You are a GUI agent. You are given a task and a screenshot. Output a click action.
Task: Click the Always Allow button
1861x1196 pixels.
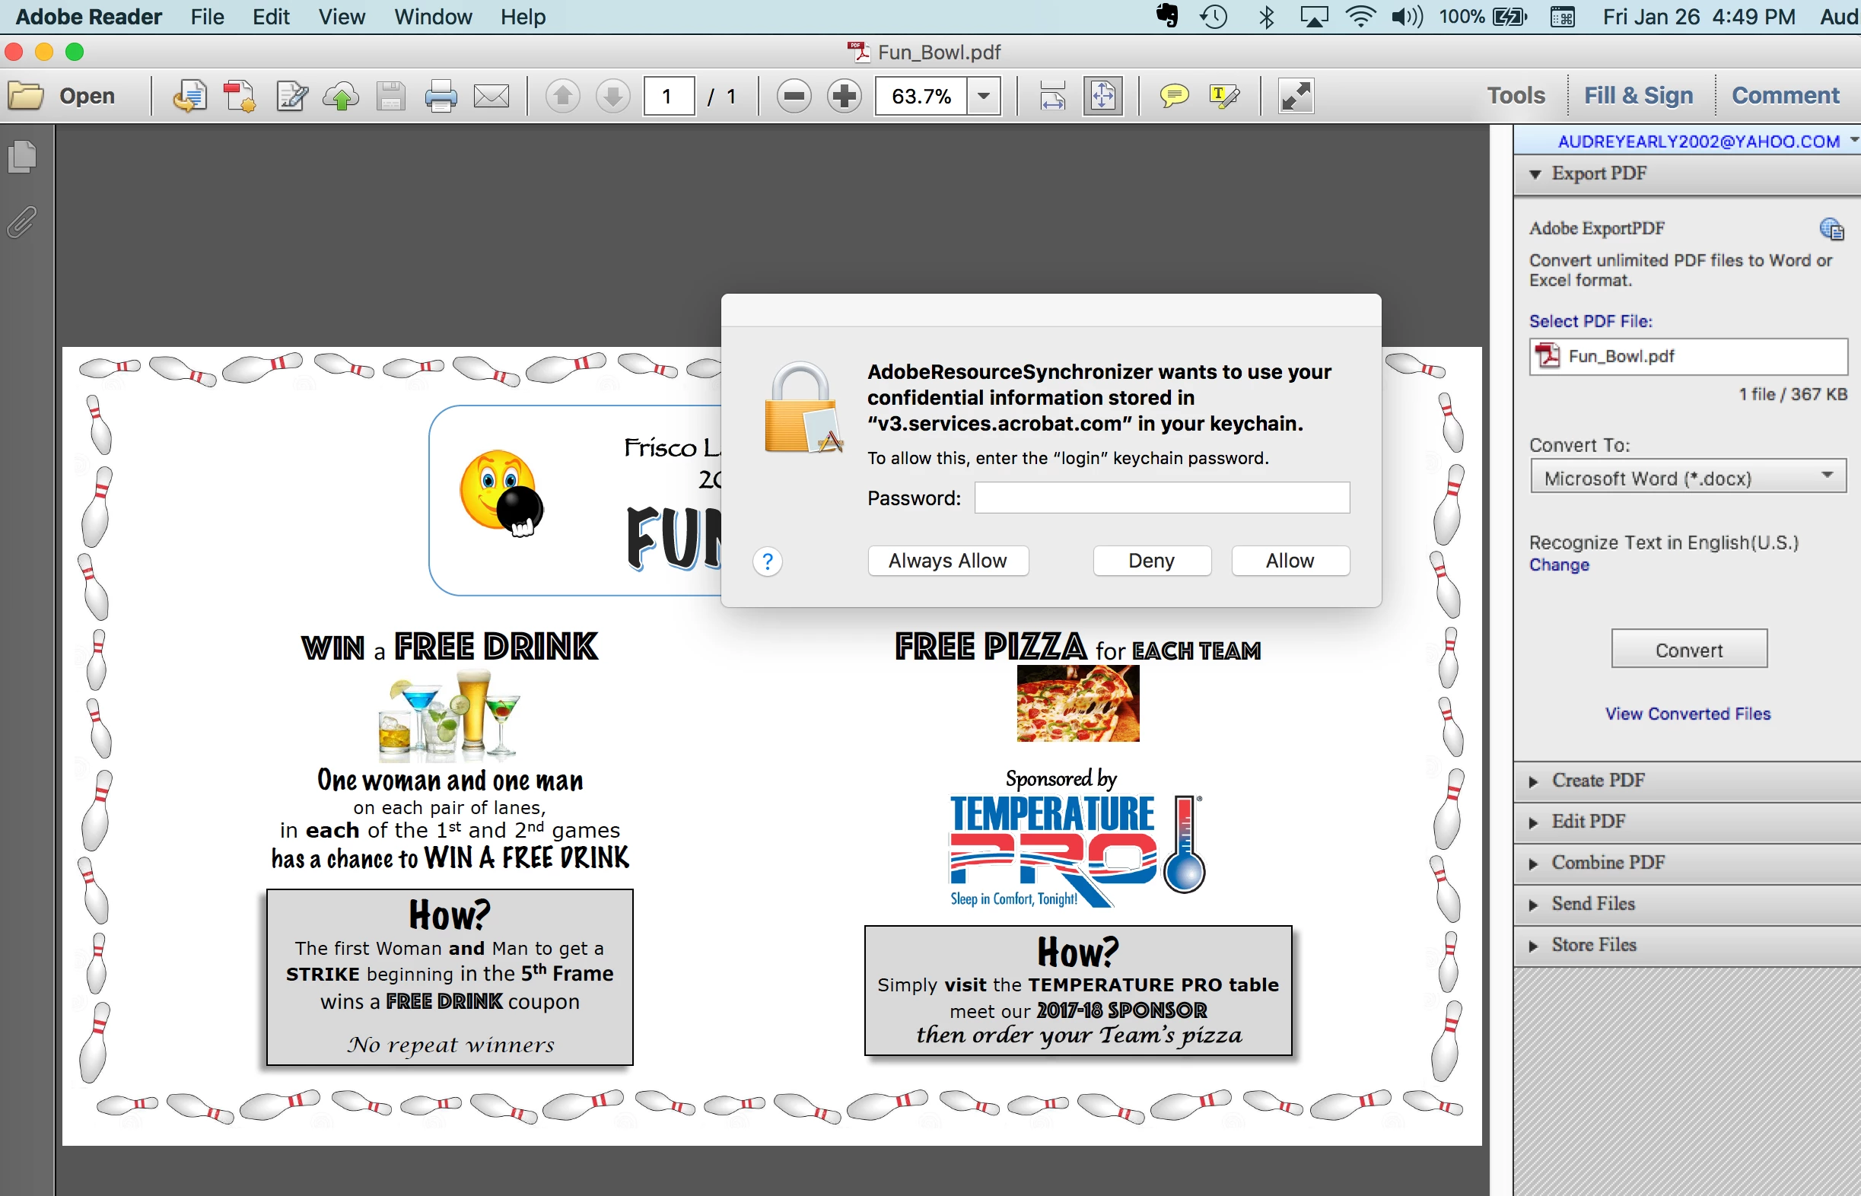[946, 561]
